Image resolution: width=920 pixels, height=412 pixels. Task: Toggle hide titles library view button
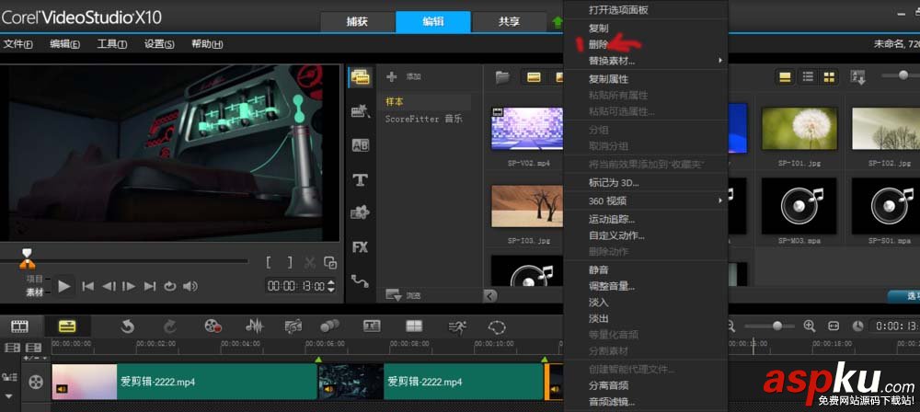tap(785, 77)
